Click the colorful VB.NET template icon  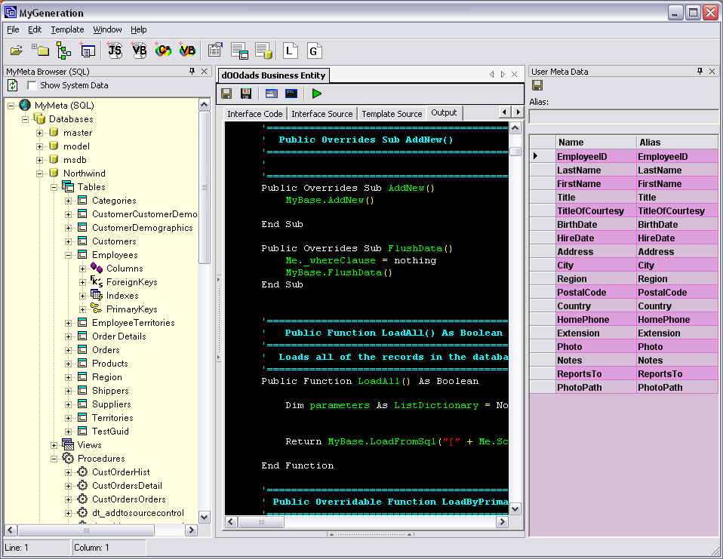click(x=187, y=51)
